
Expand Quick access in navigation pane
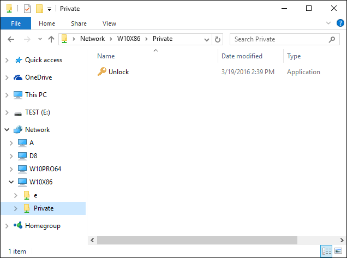click(x=7, y=60)
